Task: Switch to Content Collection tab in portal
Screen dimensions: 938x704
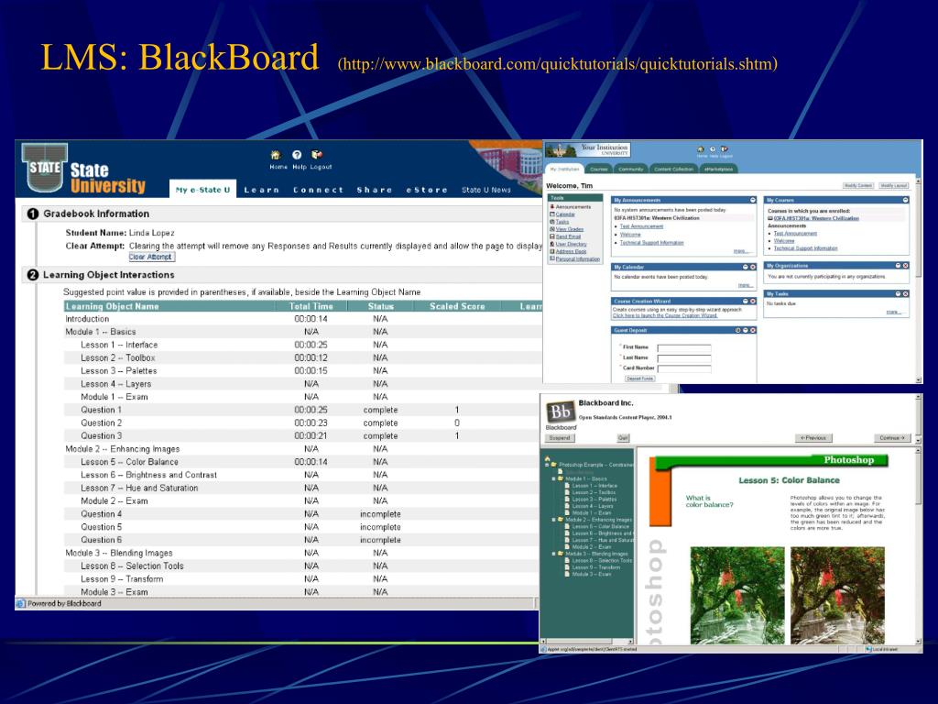Action: (673, 169)
